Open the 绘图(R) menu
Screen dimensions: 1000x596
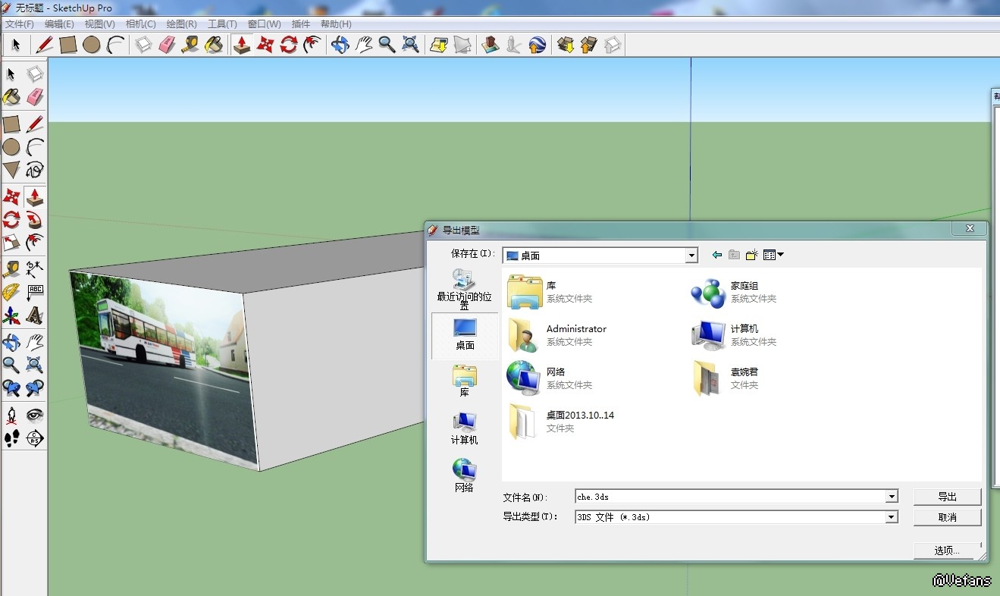181,24
